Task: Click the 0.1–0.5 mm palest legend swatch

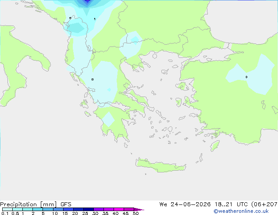Action: pyautogui.click(x=7, y=209)
